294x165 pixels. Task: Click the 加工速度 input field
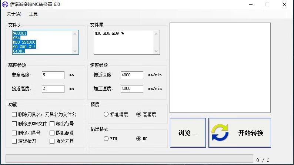click(x=132, y=89)
